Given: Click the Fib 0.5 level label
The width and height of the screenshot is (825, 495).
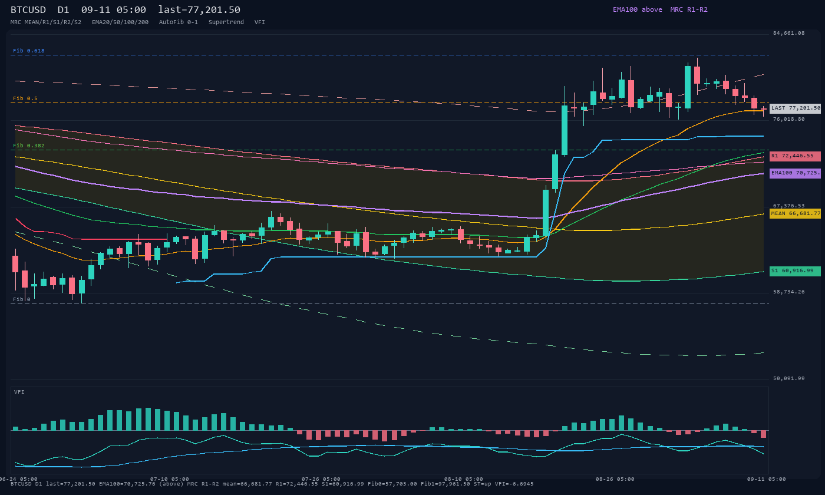Looking at the screenshot, I should [x=25, y=98].
